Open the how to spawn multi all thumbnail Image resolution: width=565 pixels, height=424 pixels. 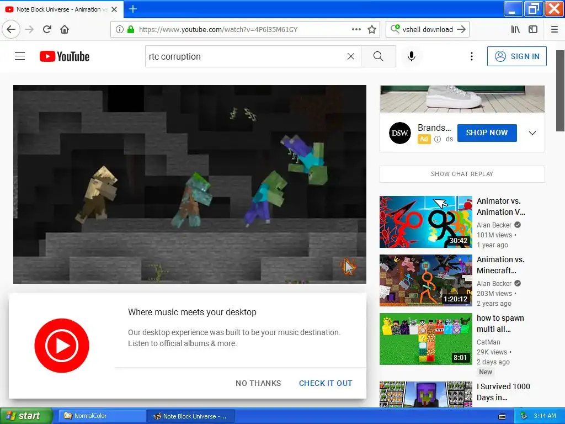[425, 339]
